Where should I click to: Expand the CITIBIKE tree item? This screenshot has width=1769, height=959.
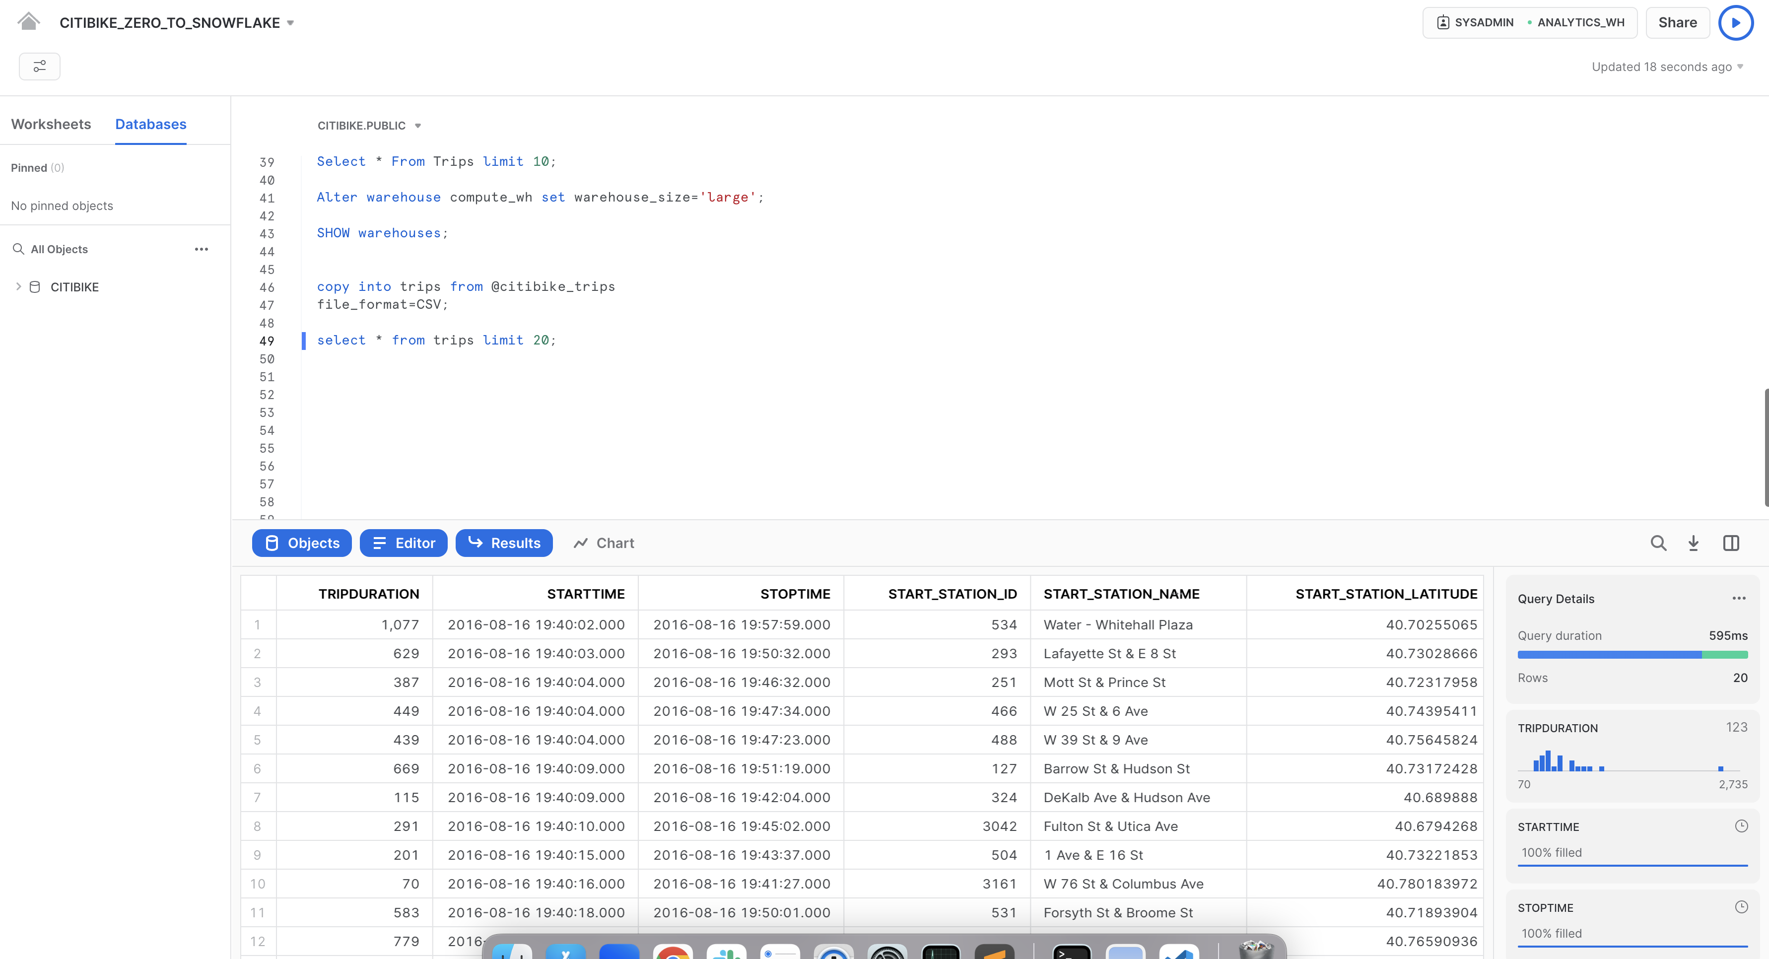(x=19, y=287)
